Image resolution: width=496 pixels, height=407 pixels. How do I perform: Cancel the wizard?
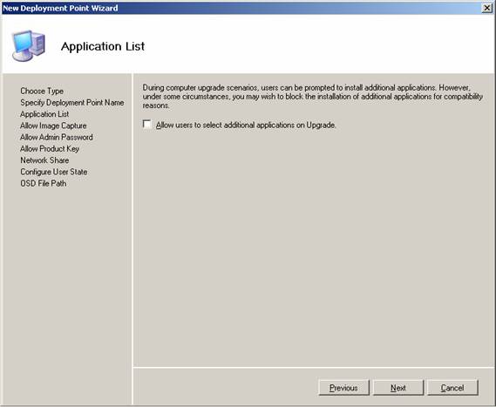452,388
